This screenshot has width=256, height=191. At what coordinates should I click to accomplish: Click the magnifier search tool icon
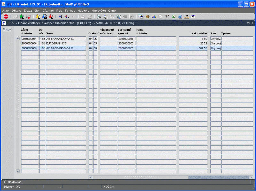coord(119,17)
